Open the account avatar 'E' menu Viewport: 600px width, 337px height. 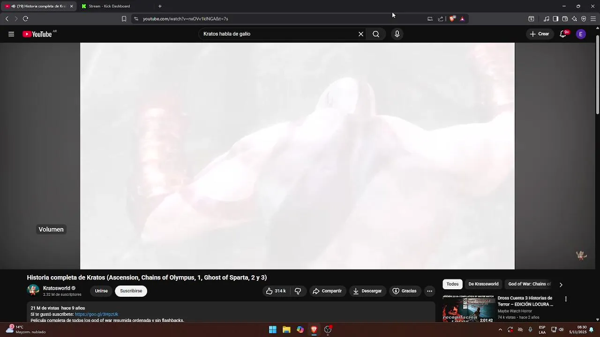pyautogui.click(x=581, y=34)
